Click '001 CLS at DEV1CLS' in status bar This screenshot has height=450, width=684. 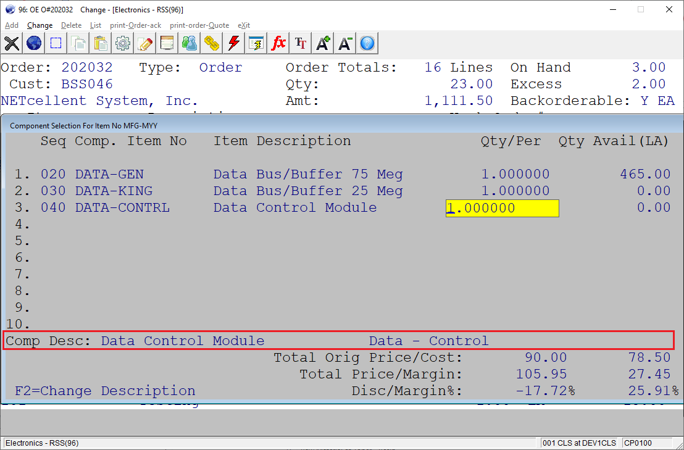(579, 443)
